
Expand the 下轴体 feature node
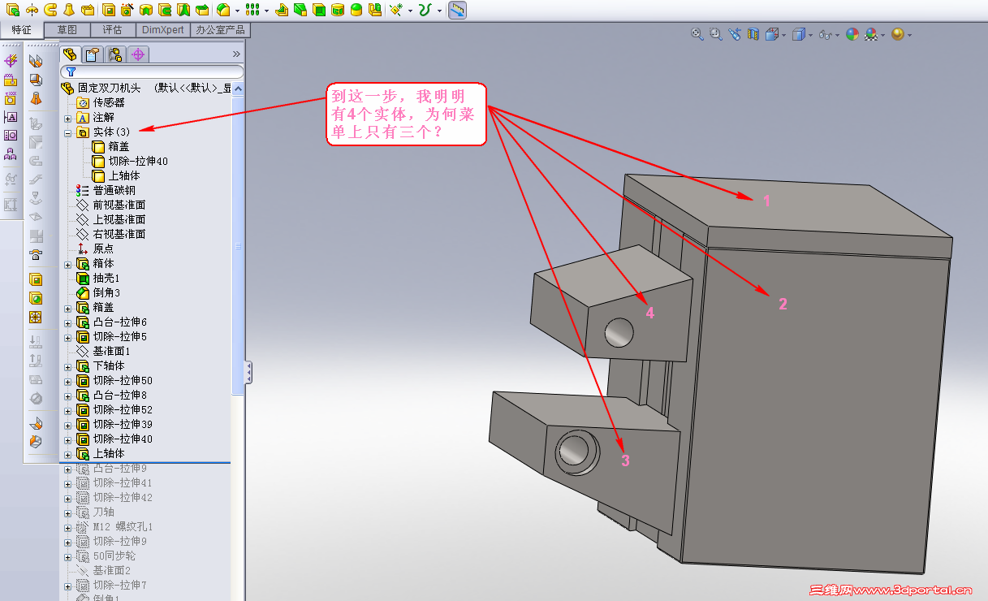(68, 366)
